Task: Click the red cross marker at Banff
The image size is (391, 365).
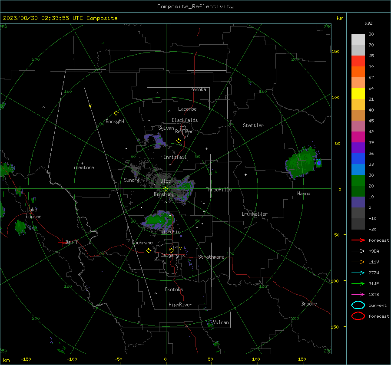Action: (62, 242)
